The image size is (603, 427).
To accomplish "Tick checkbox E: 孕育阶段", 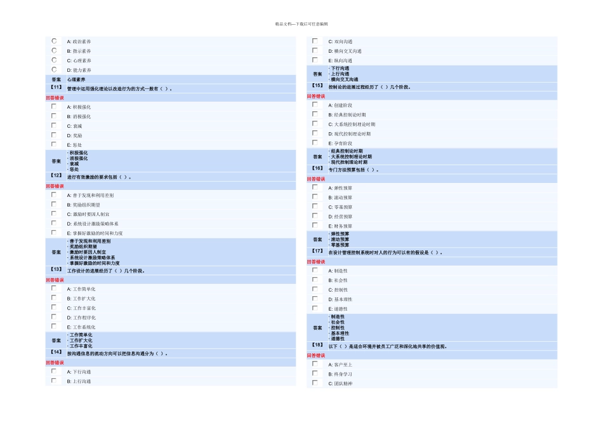I will (x=315, y=143).
